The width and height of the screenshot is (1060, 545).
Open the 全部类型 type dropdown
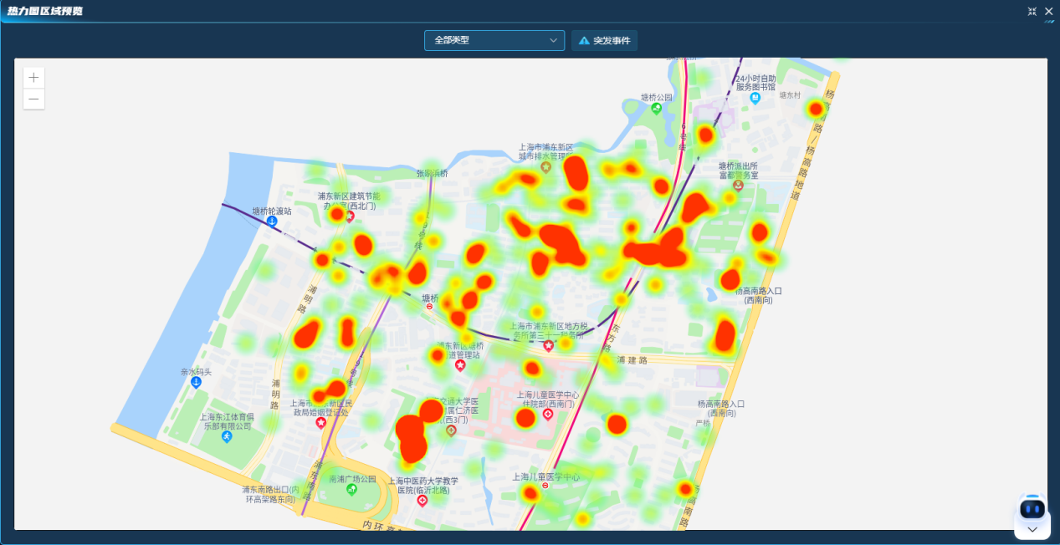pyautogui.click(x=494, y=40)
